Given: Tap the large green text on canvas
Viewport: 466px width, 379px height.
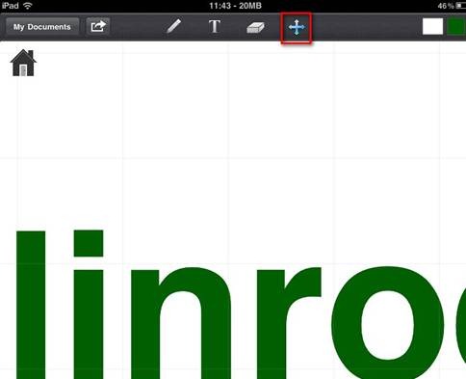Looking at the screenshot, I should pos(241,305).
